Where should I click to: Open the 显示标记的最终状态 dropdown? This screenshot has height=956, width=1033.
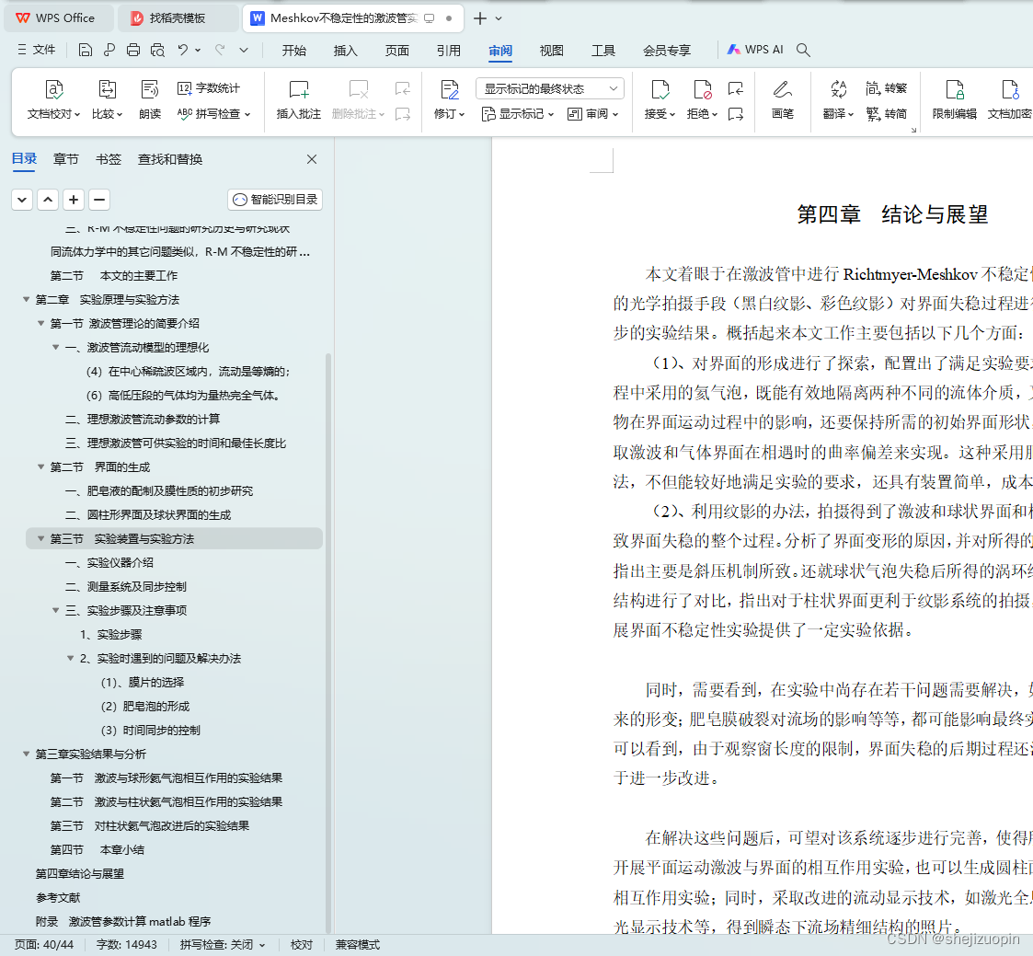pos(550,88)
